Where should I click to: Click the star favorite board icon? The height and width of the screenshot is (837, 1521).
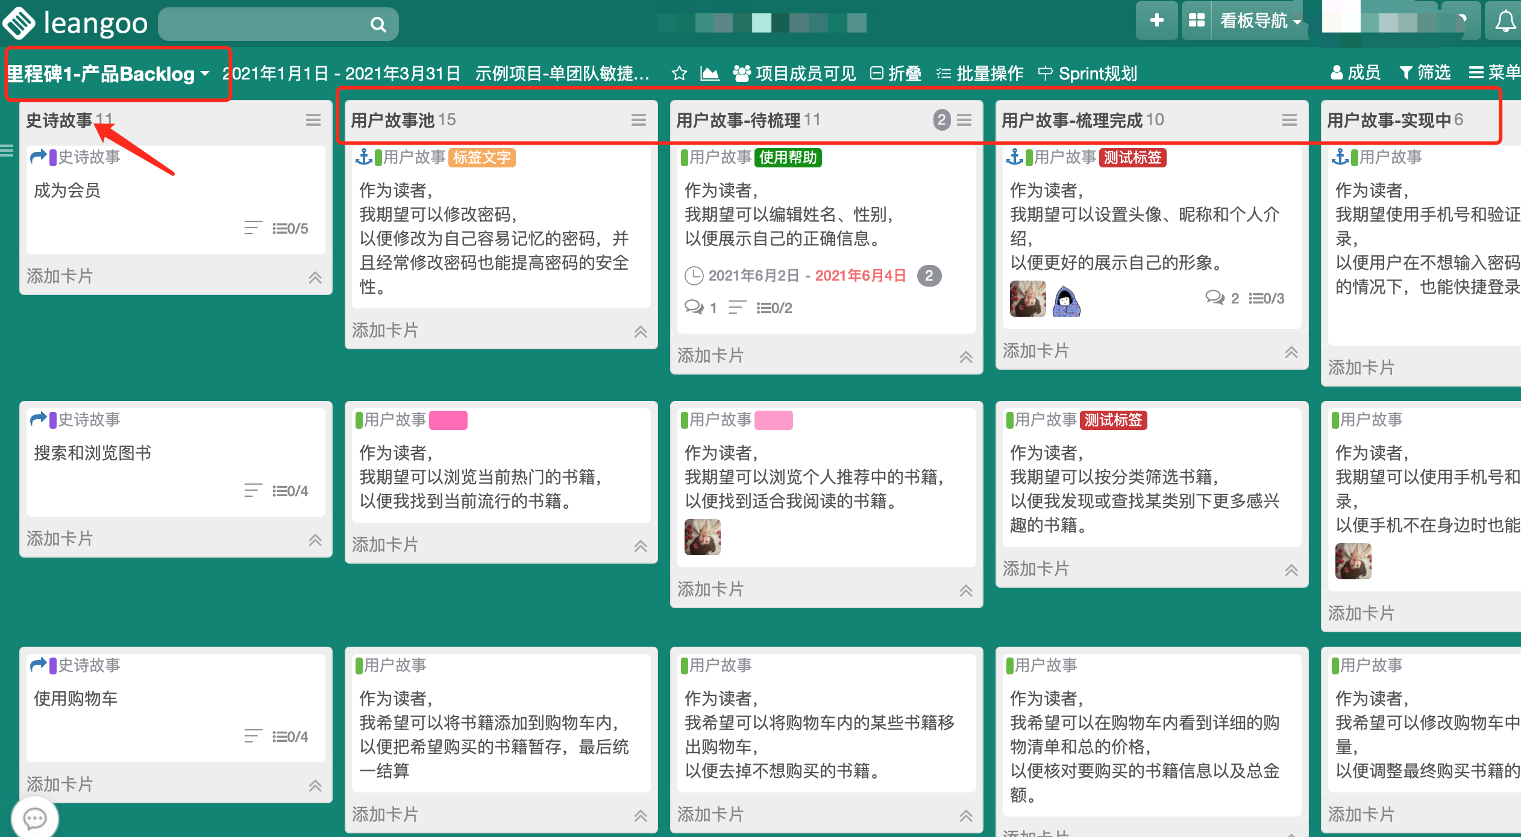point(679,73)
